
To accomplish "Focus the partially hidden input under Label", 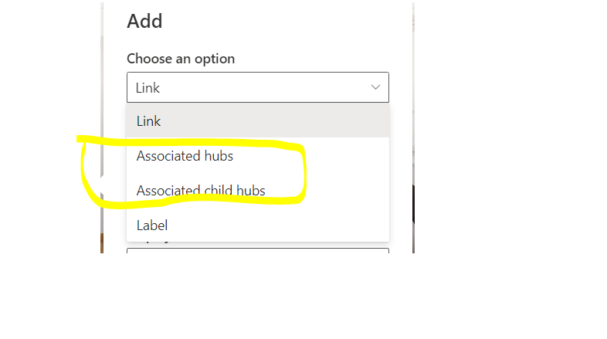I will tap(257, 249).
